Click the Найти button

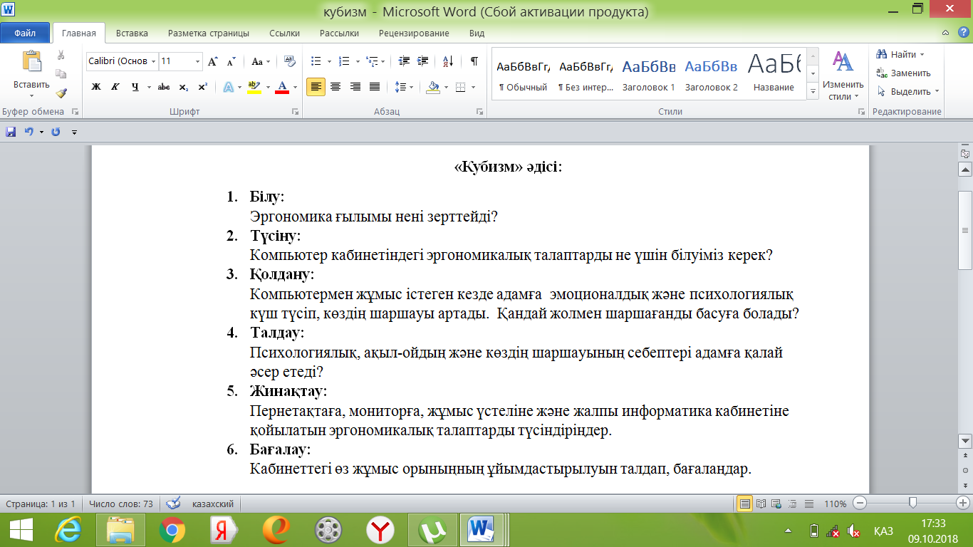point(900,54)
